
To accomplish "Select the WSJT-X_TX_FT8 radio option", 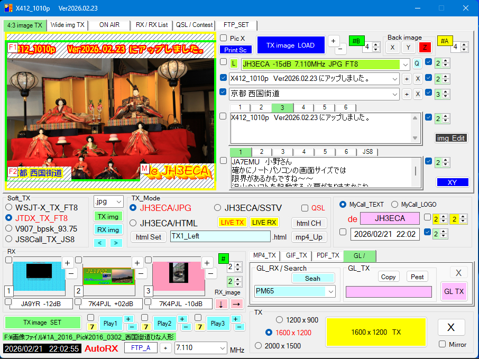I will pos(8,207).
